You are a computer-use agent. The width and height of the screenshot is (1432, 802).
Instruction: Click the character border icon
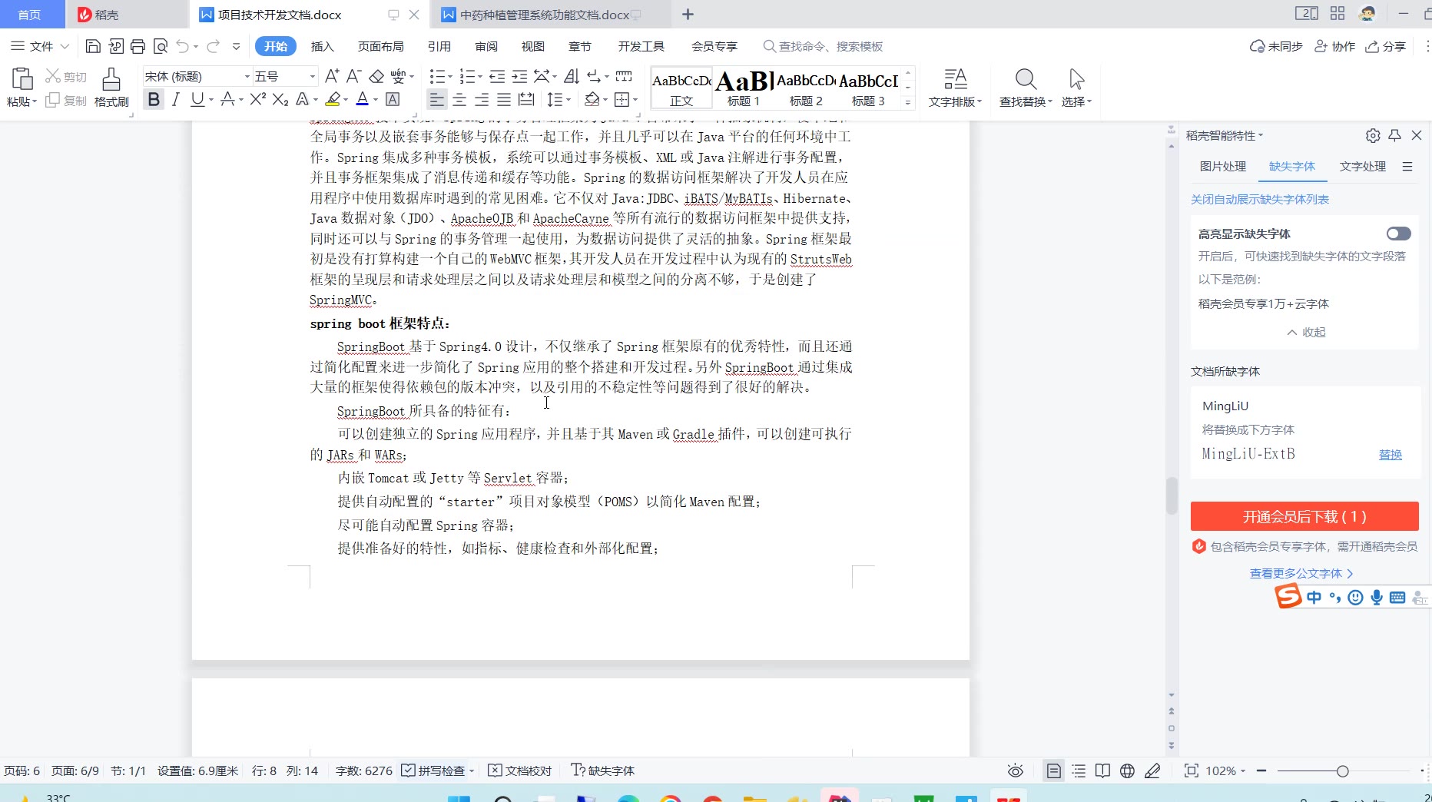[x=393, y=100]
